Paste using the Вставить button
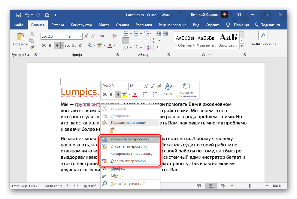Viewport: 297px width, 199px height. tap(20, 41)
